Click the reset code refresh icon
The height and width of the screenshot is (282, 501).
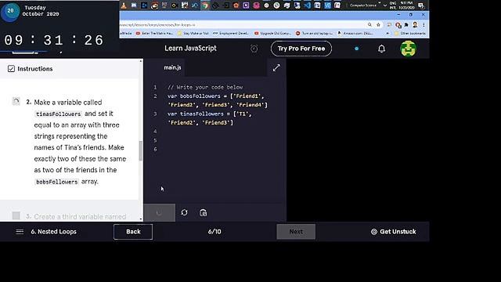click(x=185, y=212)
